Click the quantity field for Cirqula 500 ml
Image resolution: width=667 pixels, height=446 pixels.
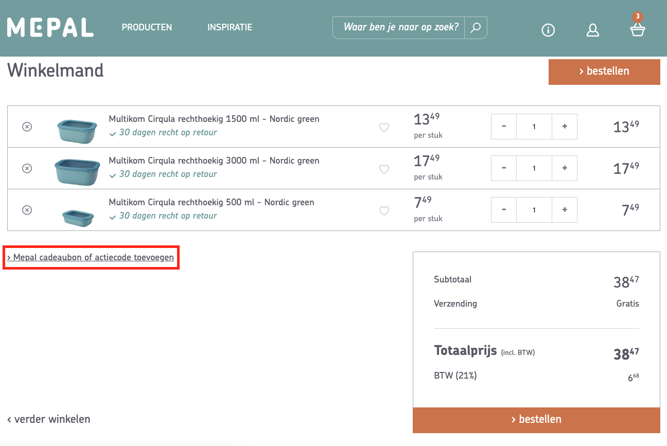[534, 210]
